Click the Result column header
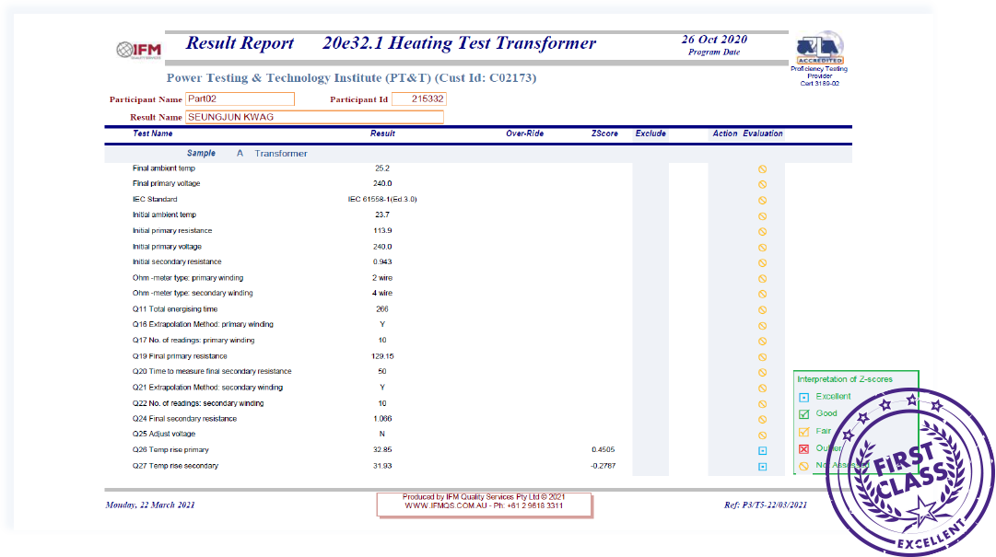Screen dimensions: 996x557 tap(382, 133)
